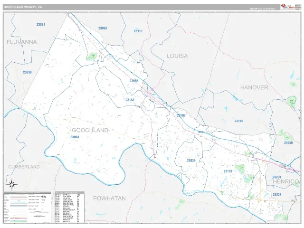The image size is (304, 228).
Task: Click the 'GOOCHLAND COUNTY, VA' title text
Action: (22, 7)
